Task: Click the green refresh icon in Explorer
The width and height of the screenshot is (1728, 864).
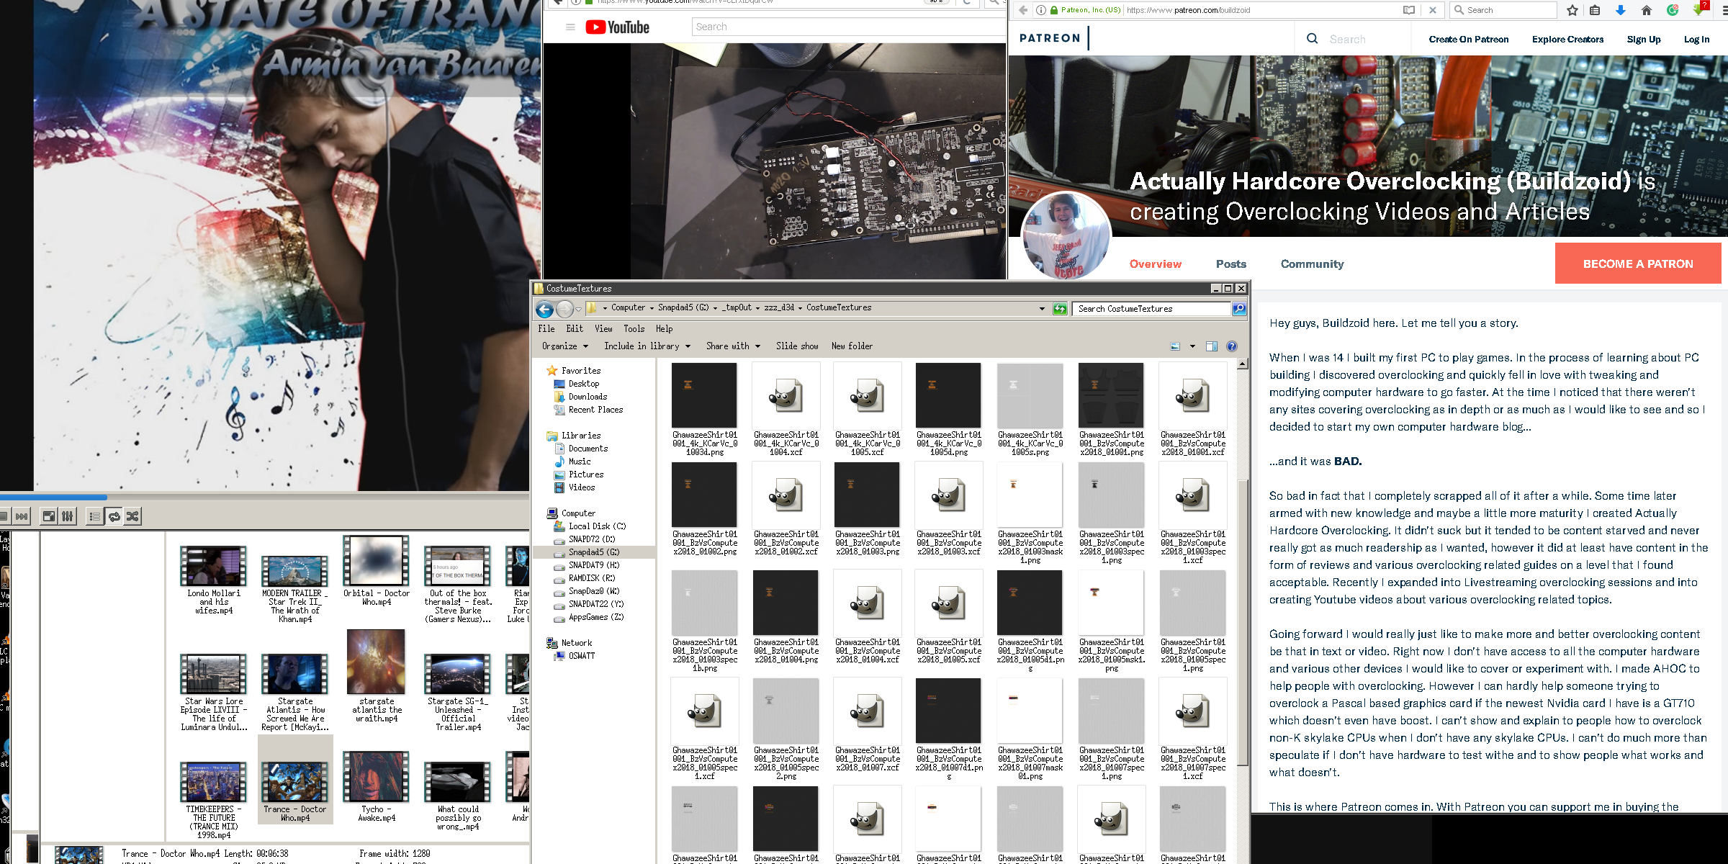Action: pyautogui.click(x=1060, y=309)
